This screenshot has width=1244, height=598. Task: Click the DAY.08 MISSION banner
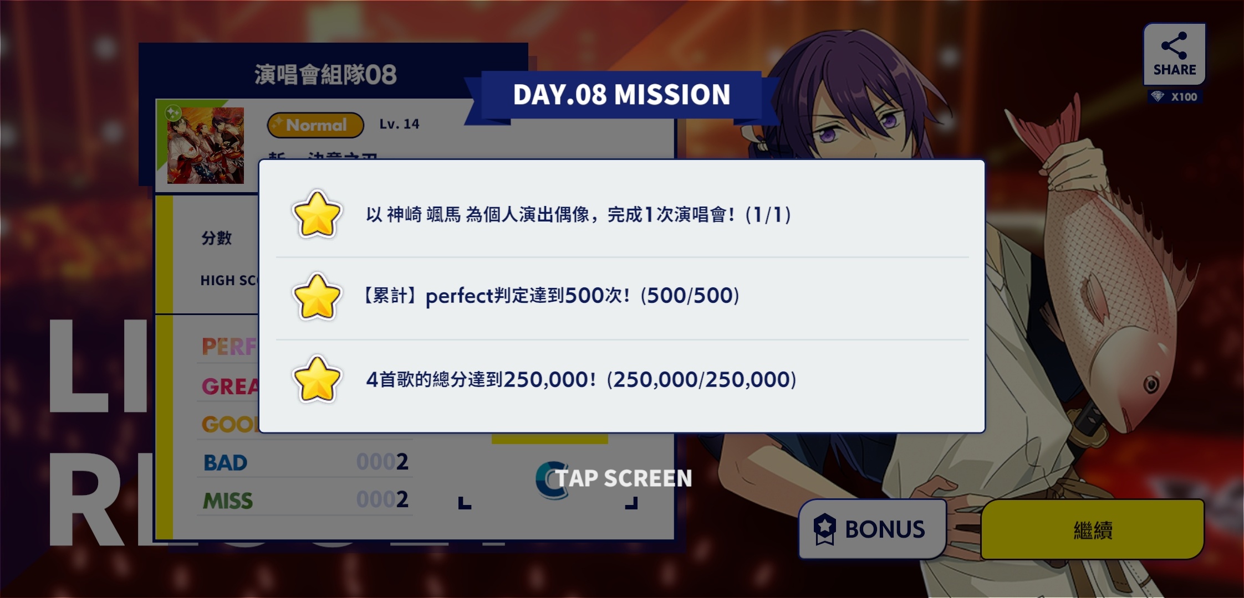pos(621,94)
